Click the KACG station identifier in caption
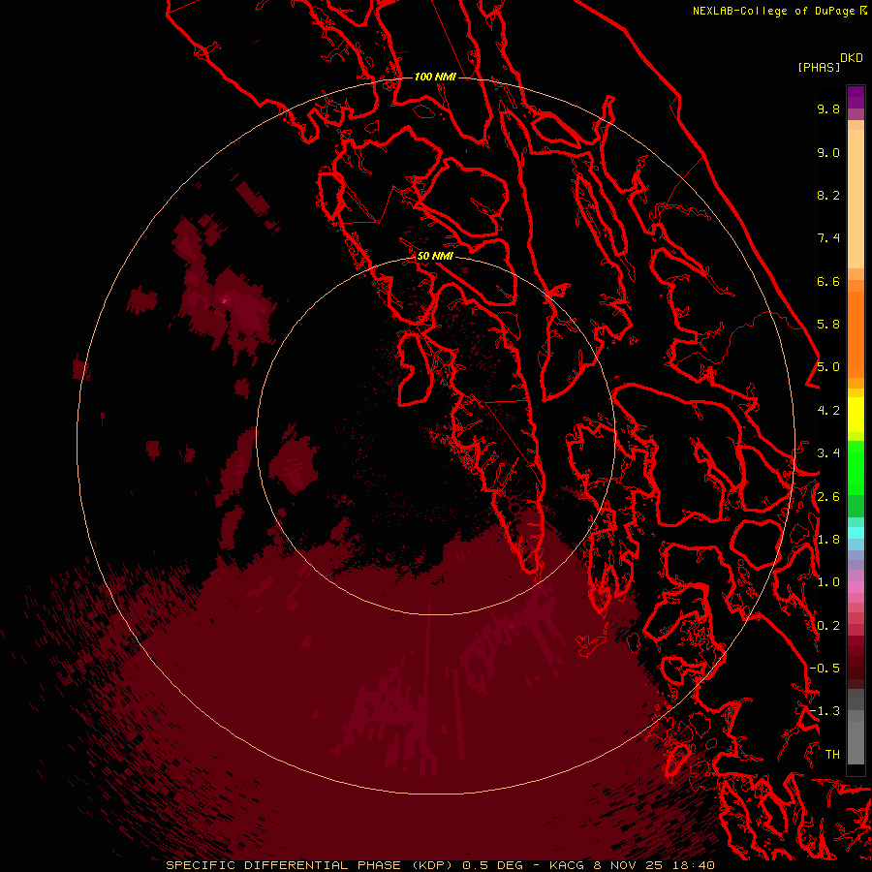872x872 pixels. [566, 865]
